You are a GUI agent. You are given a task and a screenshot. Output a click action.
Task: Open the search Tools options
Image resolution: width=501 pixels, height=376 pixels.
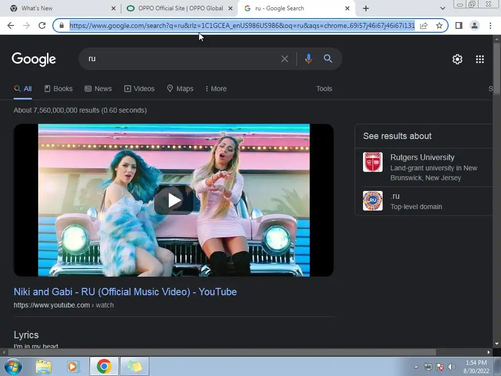point(324,89)
